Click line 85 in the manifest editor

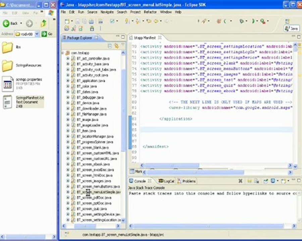tap(216, 130)
